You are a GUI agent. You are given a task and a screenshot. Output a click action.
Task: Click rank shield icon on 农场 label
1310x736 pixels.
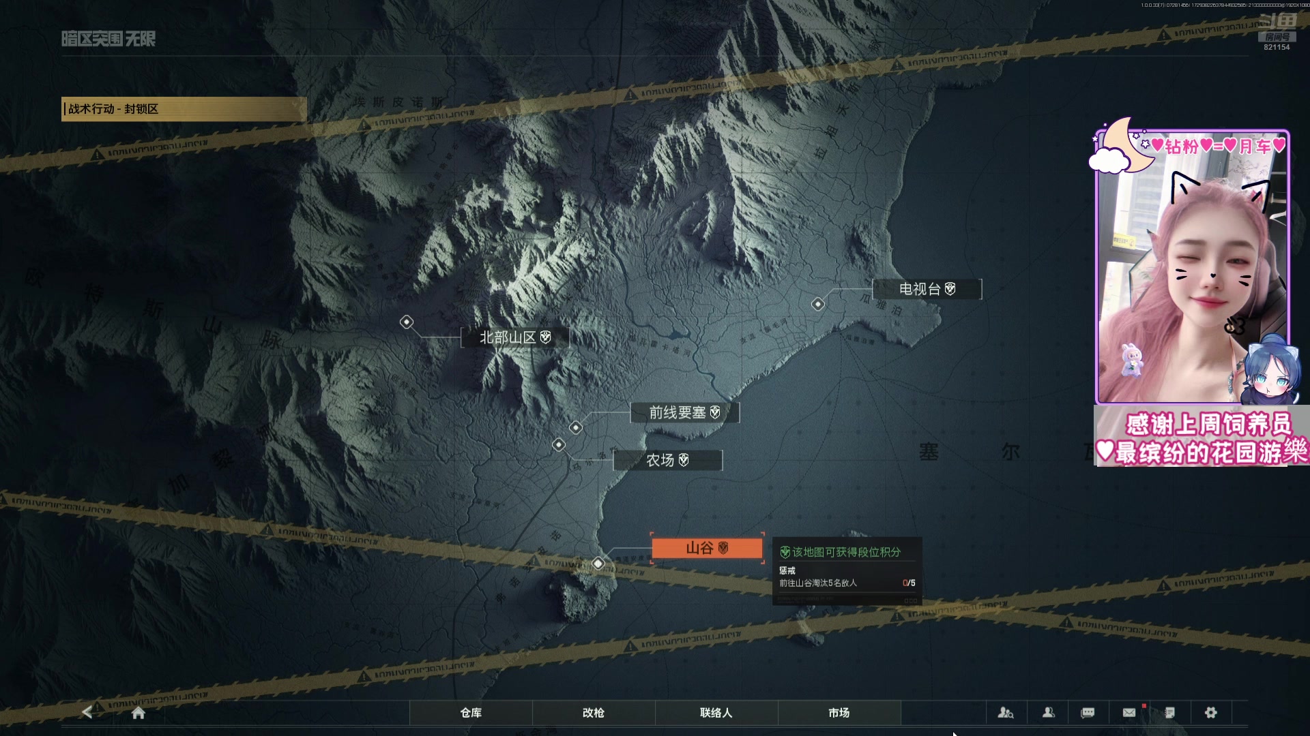coord(684,460)
